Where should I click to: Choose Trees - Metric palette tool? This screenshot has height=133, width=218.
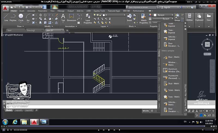pyautogui.click(x=171, y=97)
